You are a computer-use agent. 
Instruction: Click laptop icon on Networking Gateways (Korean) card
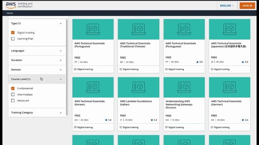pos(184,87)
